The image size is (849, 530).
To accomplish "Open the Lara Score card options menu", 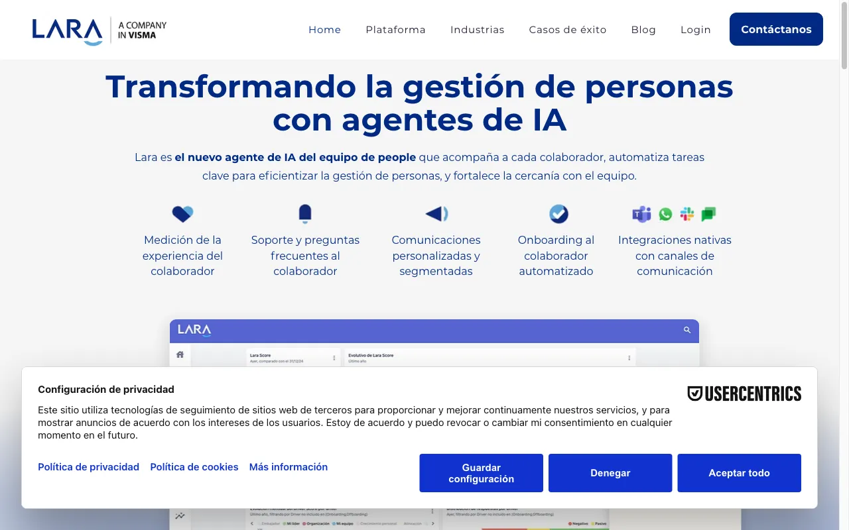I will pos(334,358).
